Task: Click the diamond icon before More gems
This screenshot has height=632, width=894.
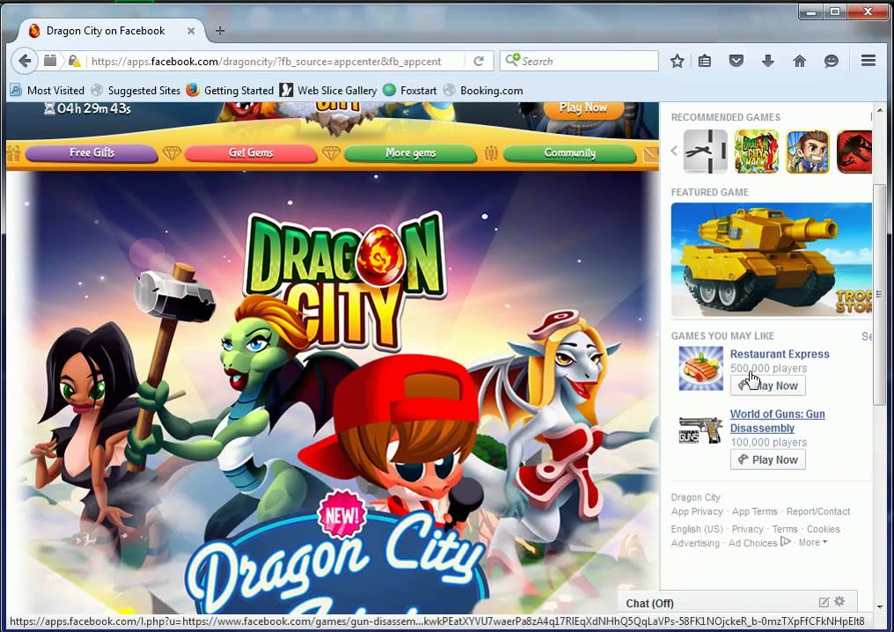Action: (x=331, y=153)
